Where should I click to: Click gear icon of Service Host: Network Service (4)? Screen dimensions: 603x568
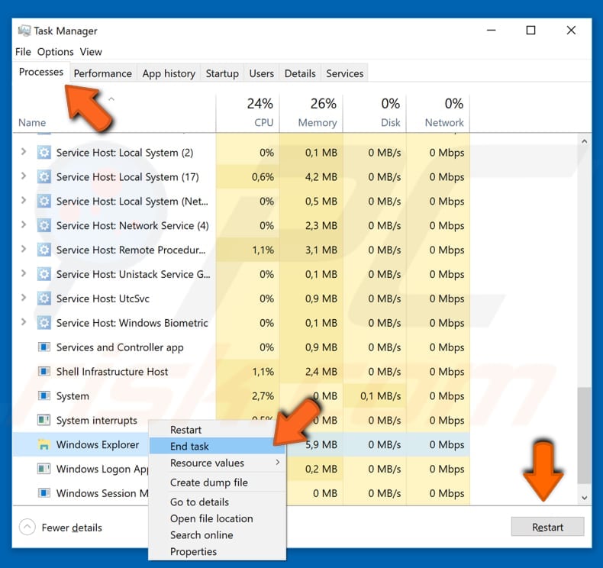coord(44,225)
